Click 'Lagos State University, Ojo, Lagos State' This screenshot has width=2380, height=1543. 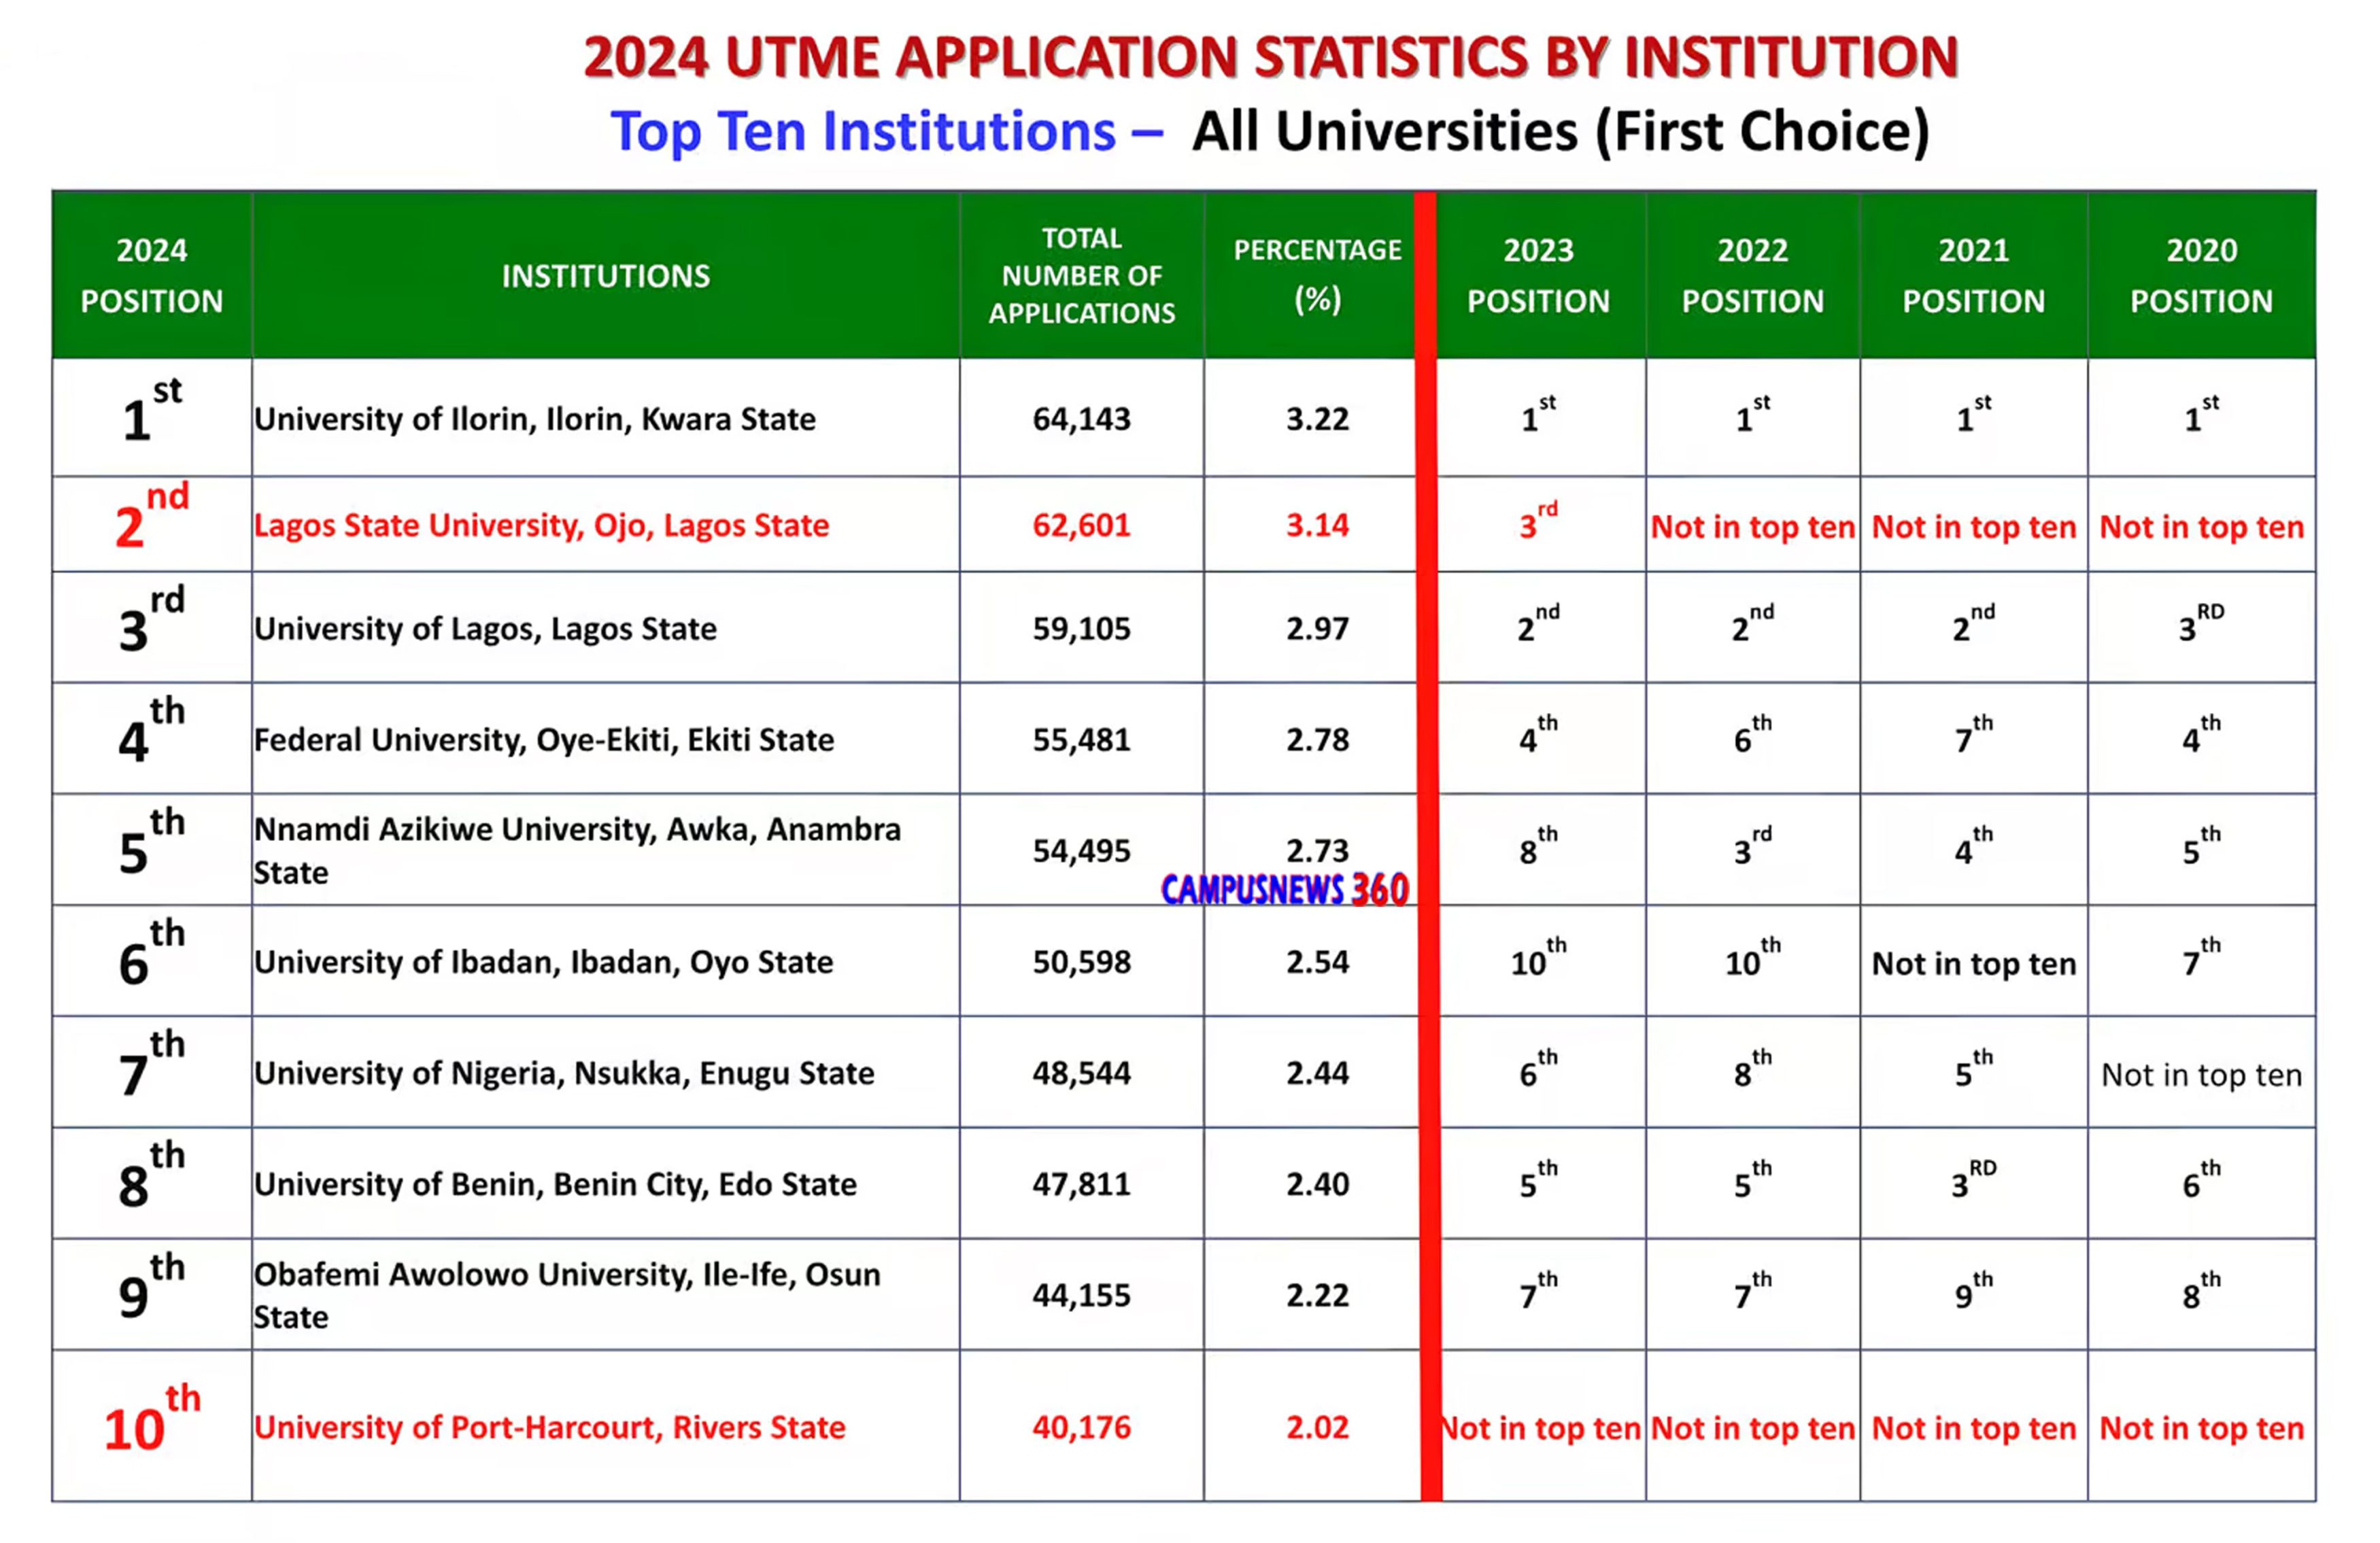coord(541,525)
